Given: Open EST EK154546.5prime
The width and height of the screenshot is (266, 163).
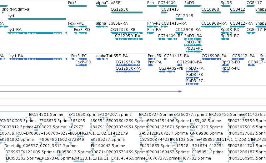Looking at the screenshot, I should [128, 158].
